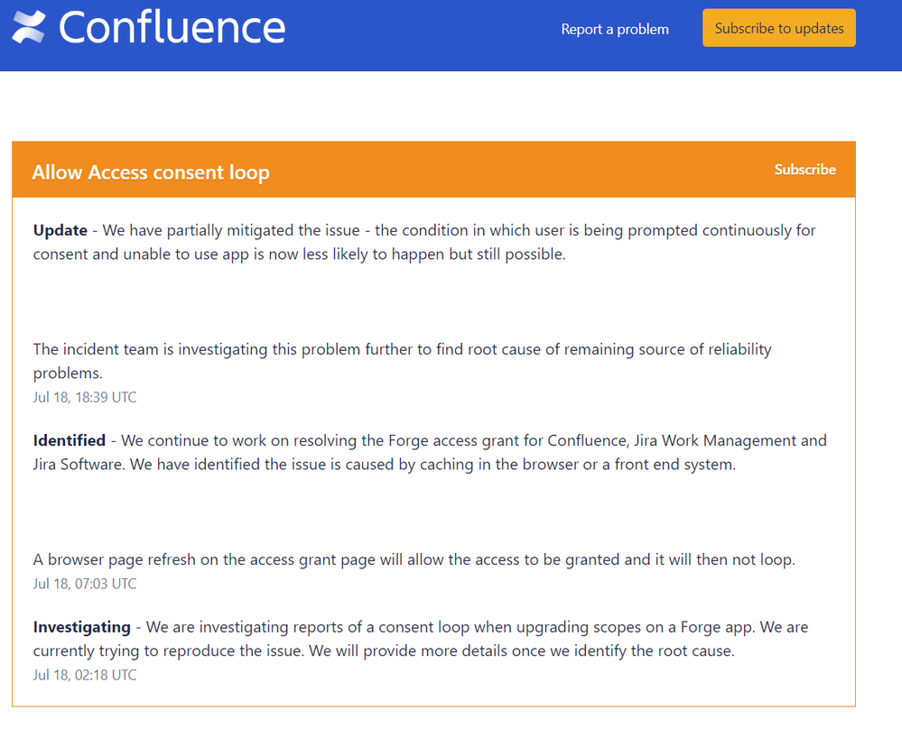Click Subscribe in the orange incident header

(804, 170)
